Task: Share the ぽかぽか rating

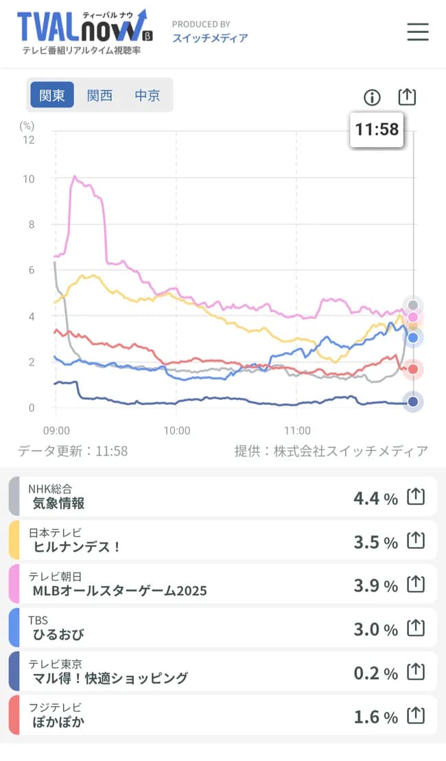Action: click(x=416, y=716)
